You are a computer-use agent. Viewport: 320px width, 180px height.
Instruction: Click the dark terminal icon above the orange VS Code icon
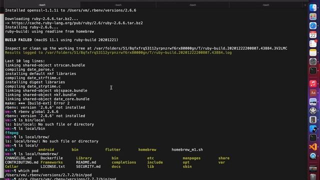[x=313, y=137]
